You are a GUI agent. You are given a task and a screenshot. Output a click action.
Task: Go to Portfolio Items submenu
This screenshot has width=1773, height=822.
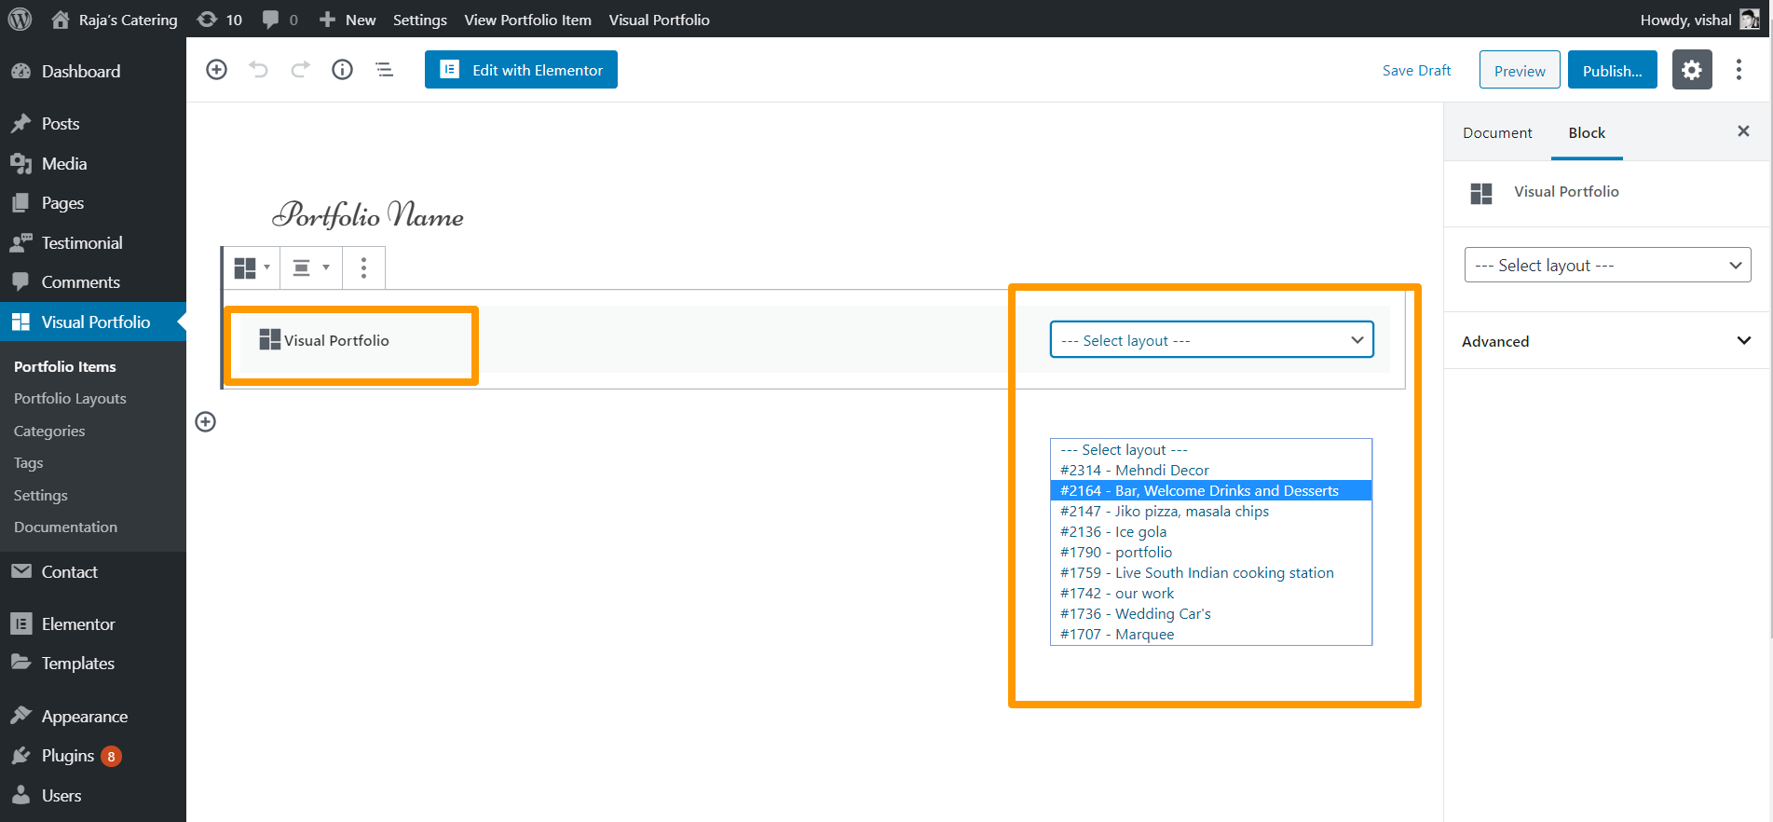[x=65, y=366]
